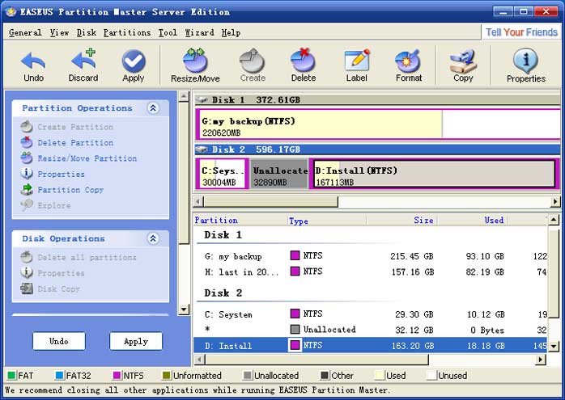This screenshot has height=400, width=565.
Task: Click the Disk Copy sidebar icon
Action: pyautogui.click(x=27, y=288)
